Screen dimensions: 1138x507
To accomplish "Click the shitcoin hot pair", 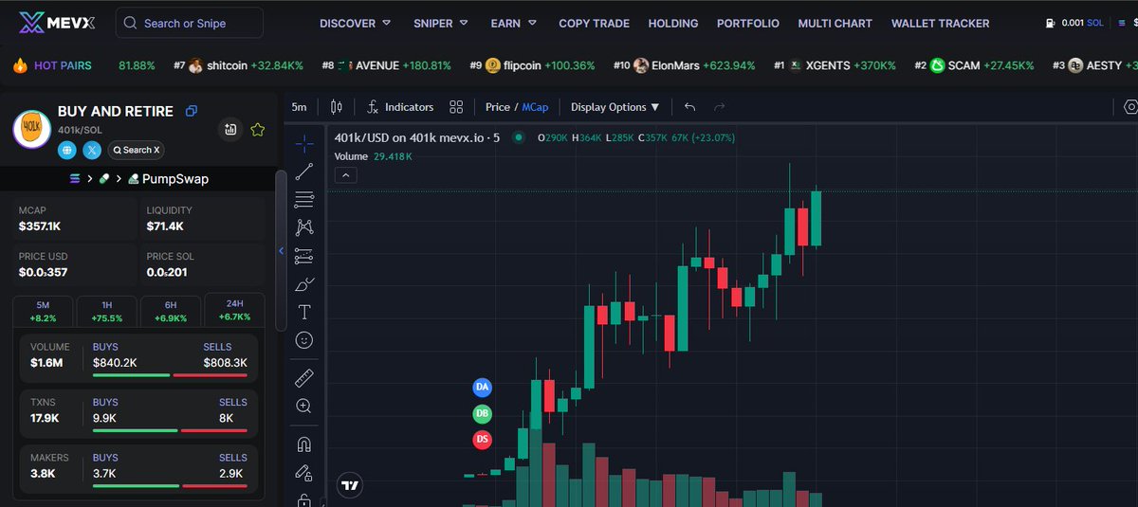I will 239,65.
